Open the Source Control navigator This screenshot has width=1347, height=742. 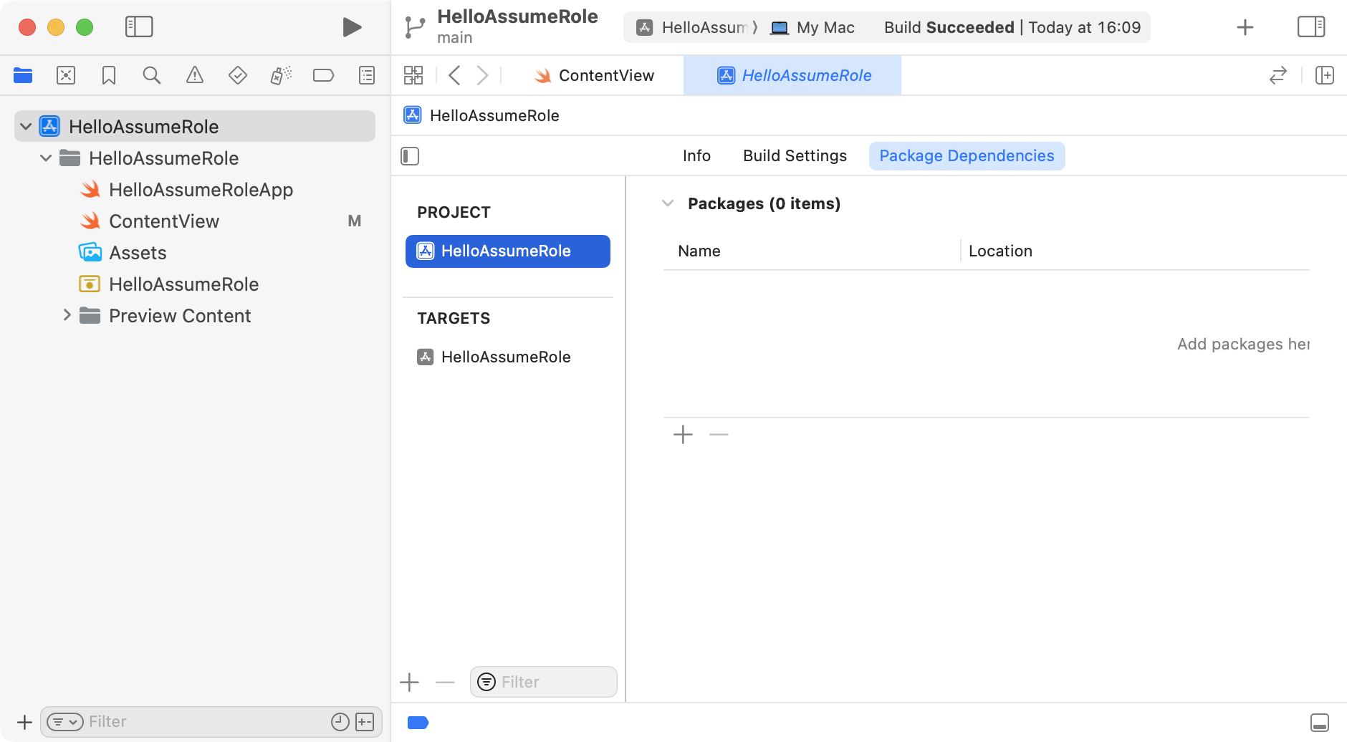(x=66, y=75)
